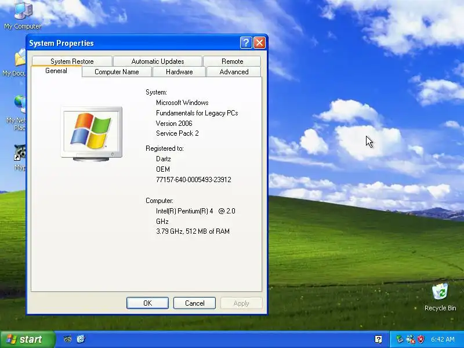Screen dimensions: 464x348
Task: Click the taskbar clock showing 6:42 AM
Action: tap(443, 339)
